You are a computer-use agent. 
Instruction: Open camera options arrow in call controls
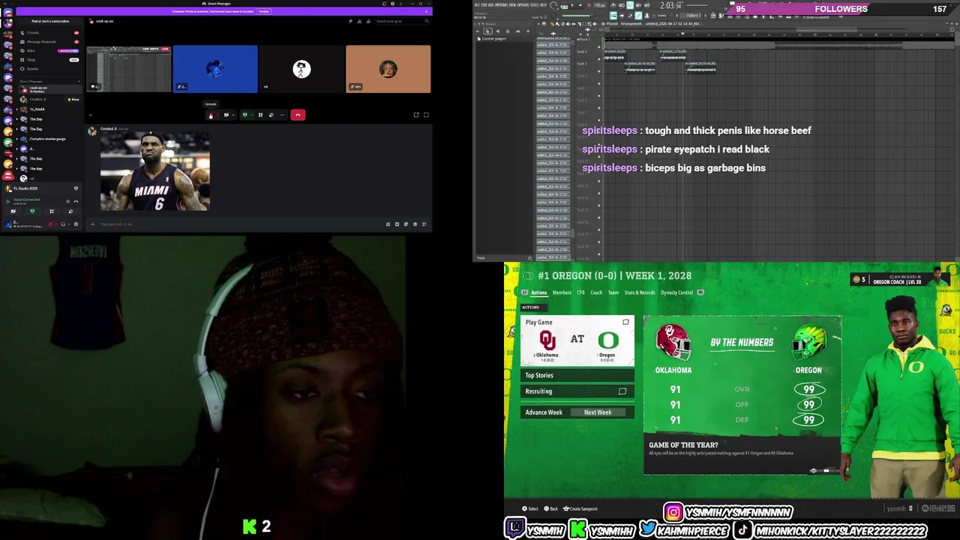coord(233,115)
